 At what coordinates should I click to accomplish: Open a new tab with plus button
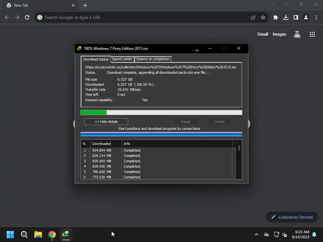pyautogui.click(x=85, y=5)
